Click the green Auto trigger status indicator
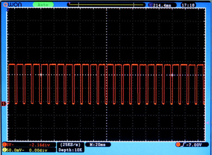 tap(43, 5)
